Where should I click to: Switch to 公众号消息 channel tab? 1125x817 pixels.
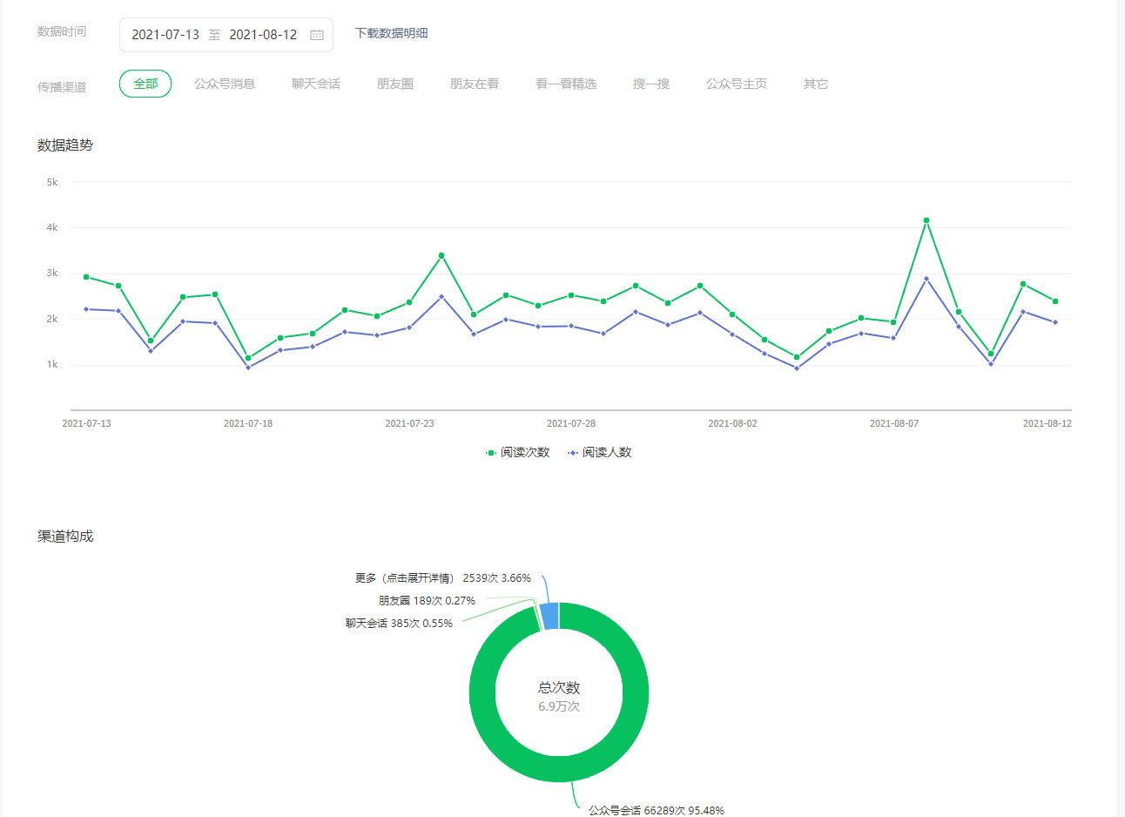pyautogui.click(x=225, y=84)
